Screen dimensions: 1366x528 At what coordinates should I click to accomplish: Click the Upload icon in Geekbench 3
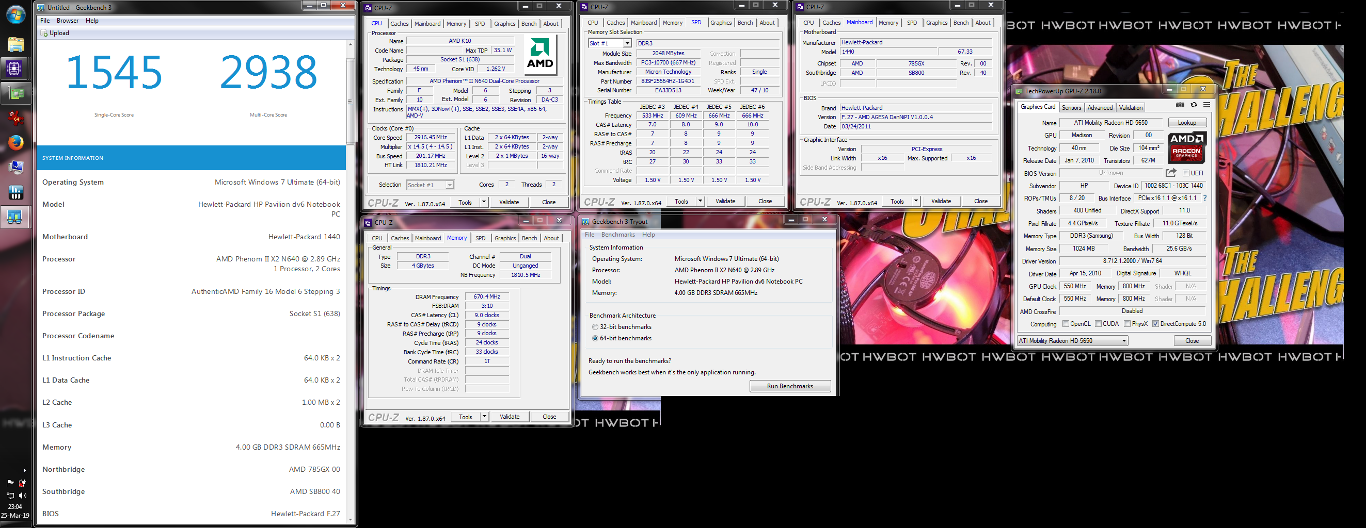coord(44,33)
